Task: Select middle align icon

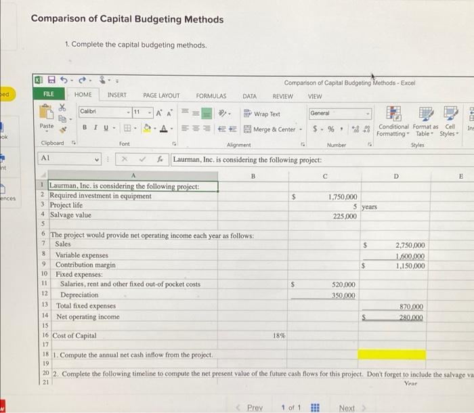Action: point(196,113)
